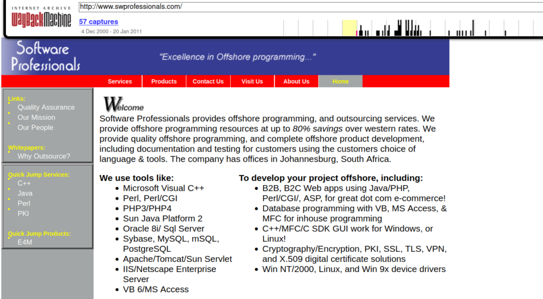Viewport: 543px width, 299px height.
Task: Click the "B2B, B2C Web apps" bullet
Action: [x=354, y=193]
